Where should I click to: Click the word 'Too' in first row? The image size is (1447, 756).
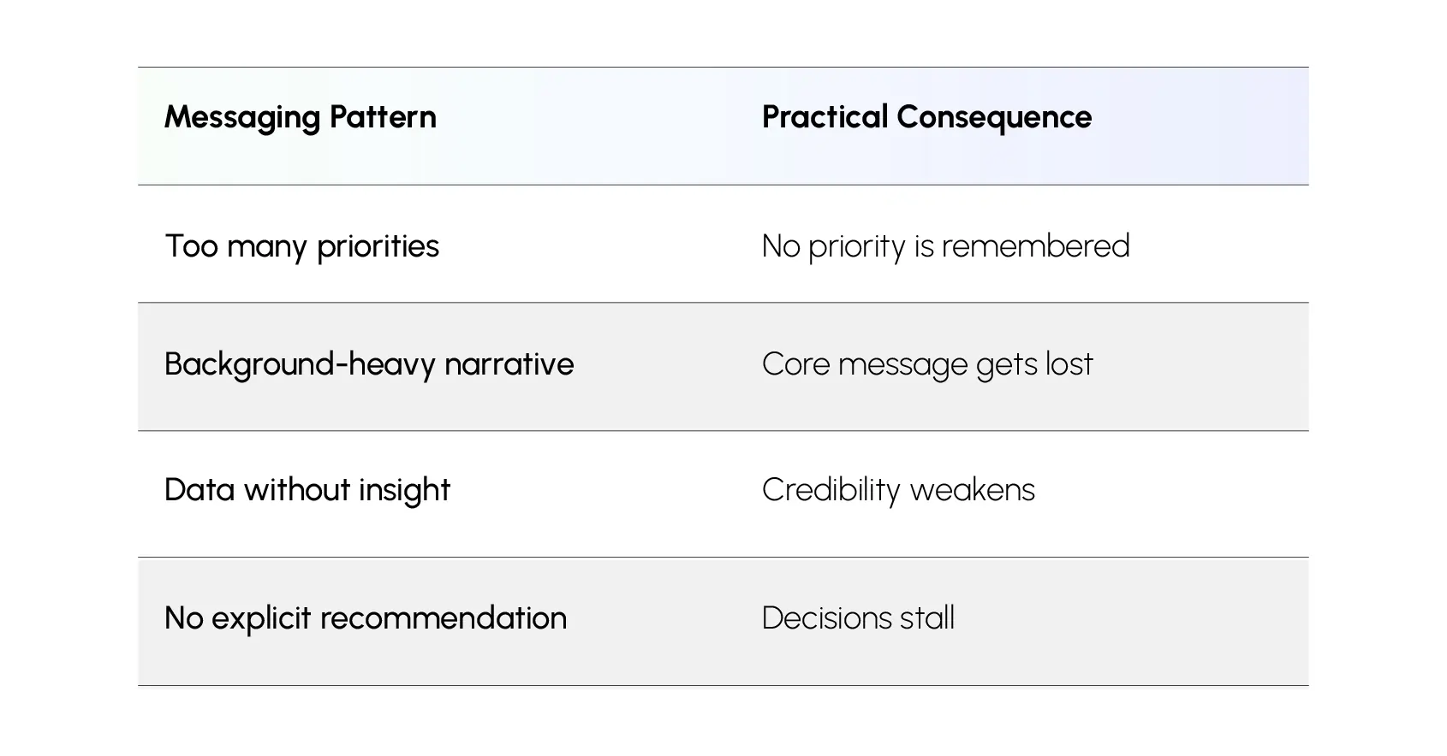[192, 246]
